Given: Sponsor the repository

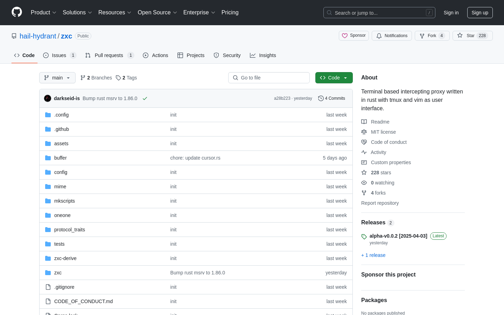Looking at the screenshot, I should click(x=354, y=36).
